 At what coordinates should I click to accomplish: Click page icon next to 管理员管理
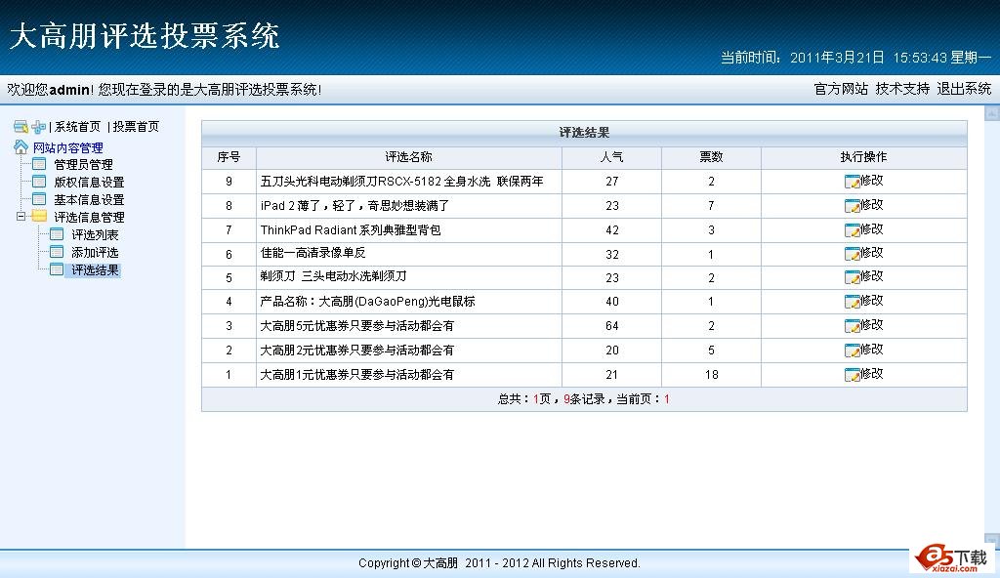click(39, 165)
